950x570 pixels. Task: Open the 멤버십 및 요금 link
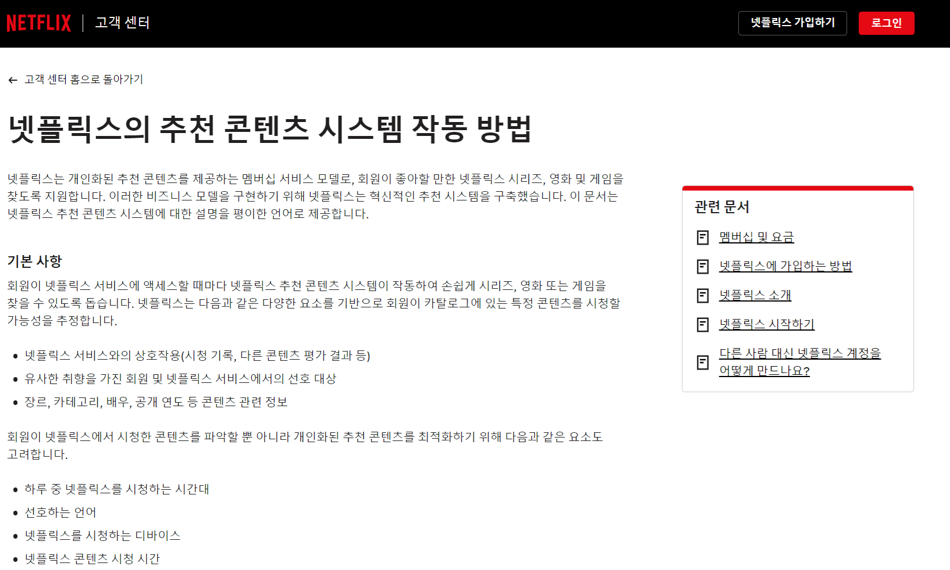(756, 237)
